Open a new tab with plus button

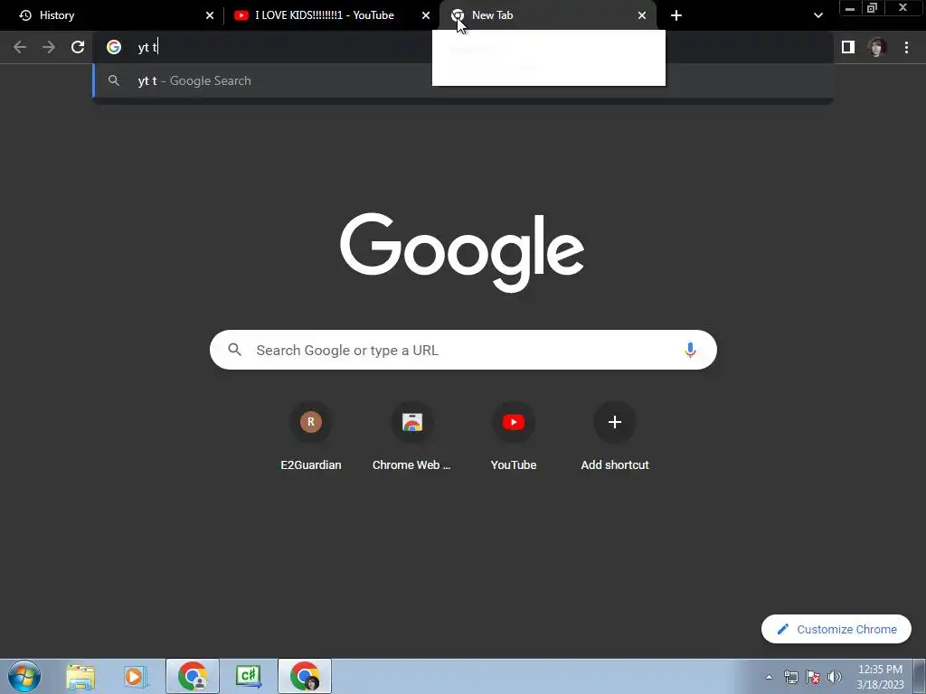point(676,15)
